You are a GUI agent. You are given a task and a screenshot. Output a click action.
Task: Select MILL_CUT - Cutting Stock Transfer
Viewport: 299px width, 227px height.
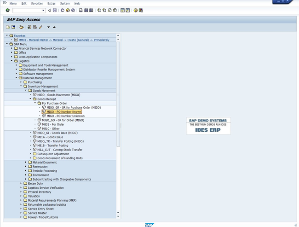pos(60,150)
